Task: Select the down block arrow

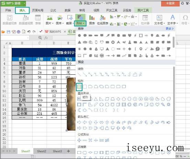Action: pos(96,123)
